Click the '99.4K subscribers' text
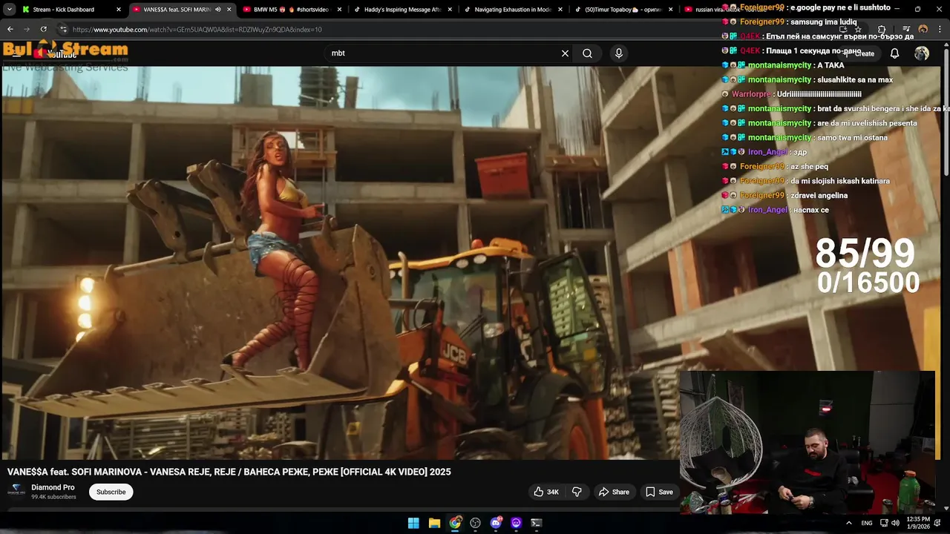950x534 pixels. pyautogui.click(x=53, y=497)
